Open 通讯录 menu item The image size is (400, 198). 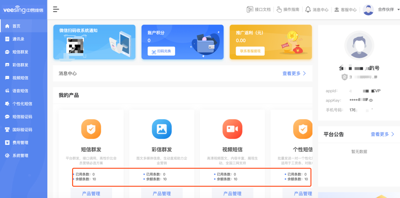[24, 39]
